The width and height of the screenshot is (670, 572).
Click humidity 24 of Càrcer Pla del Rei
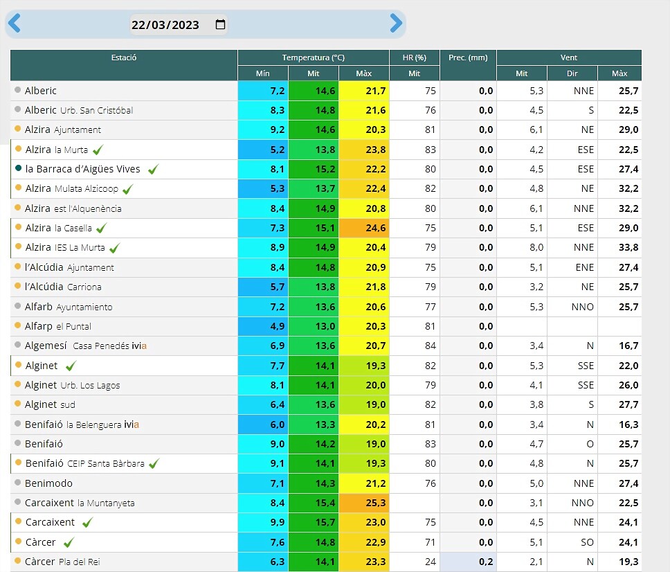[415, 562]
